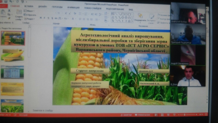218x123 pixels.
Task: Toggle underline Ч formatting
Action: [x=48, y=18]
